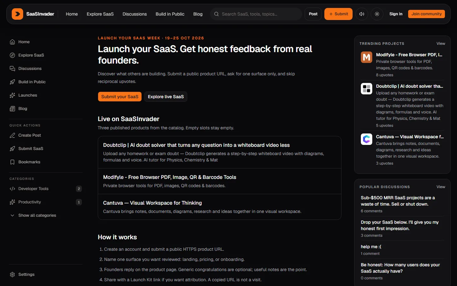Open Settings label in left sidebar
Image resolution: width=457 pixels, height=286 pixels.
click(x=26, y=275)
